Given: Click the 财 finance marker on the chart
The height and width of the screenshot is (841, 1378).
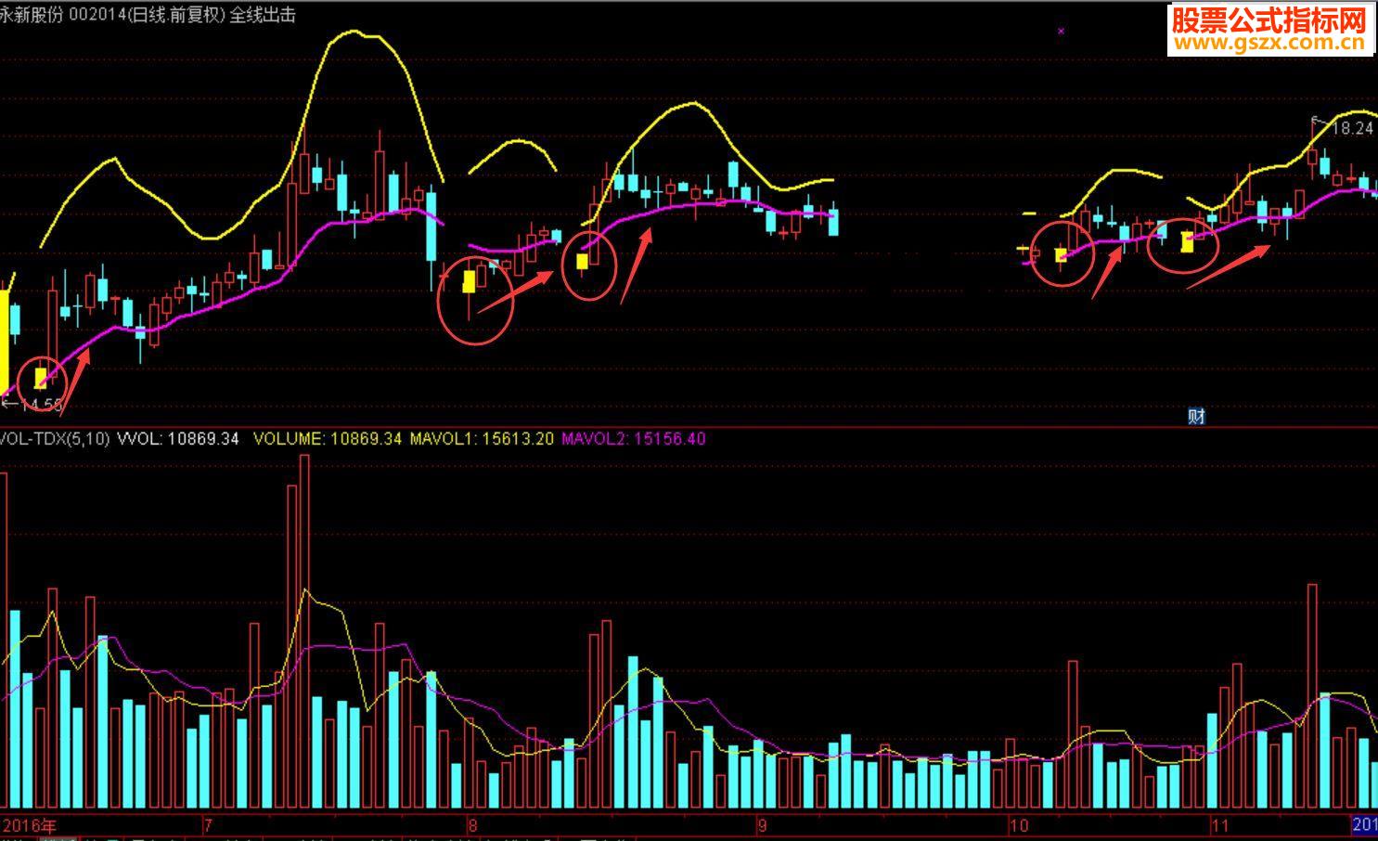Looking at the screenshot, I should (x=1196, y=417).
